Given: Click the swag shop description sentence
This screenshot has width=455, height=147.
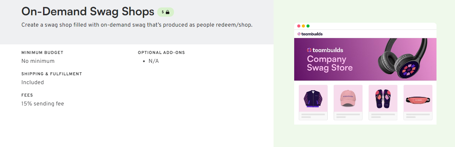Looking at the screenshot, I should (137, 25).
